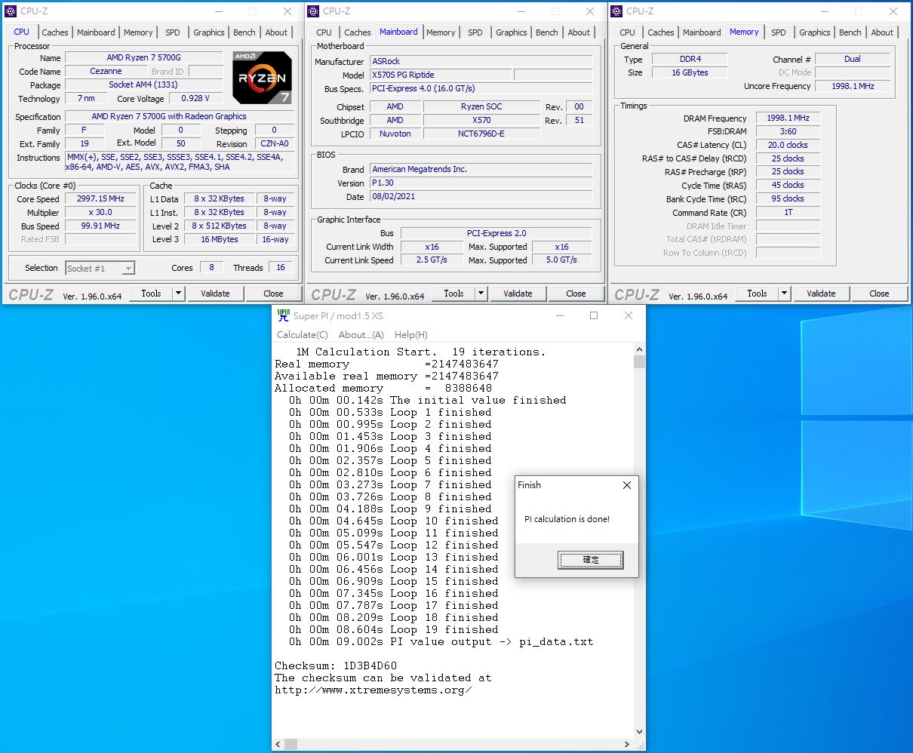Click the Core Voltage value 0.928 V
913x753 pixels.
coord(195,99)
